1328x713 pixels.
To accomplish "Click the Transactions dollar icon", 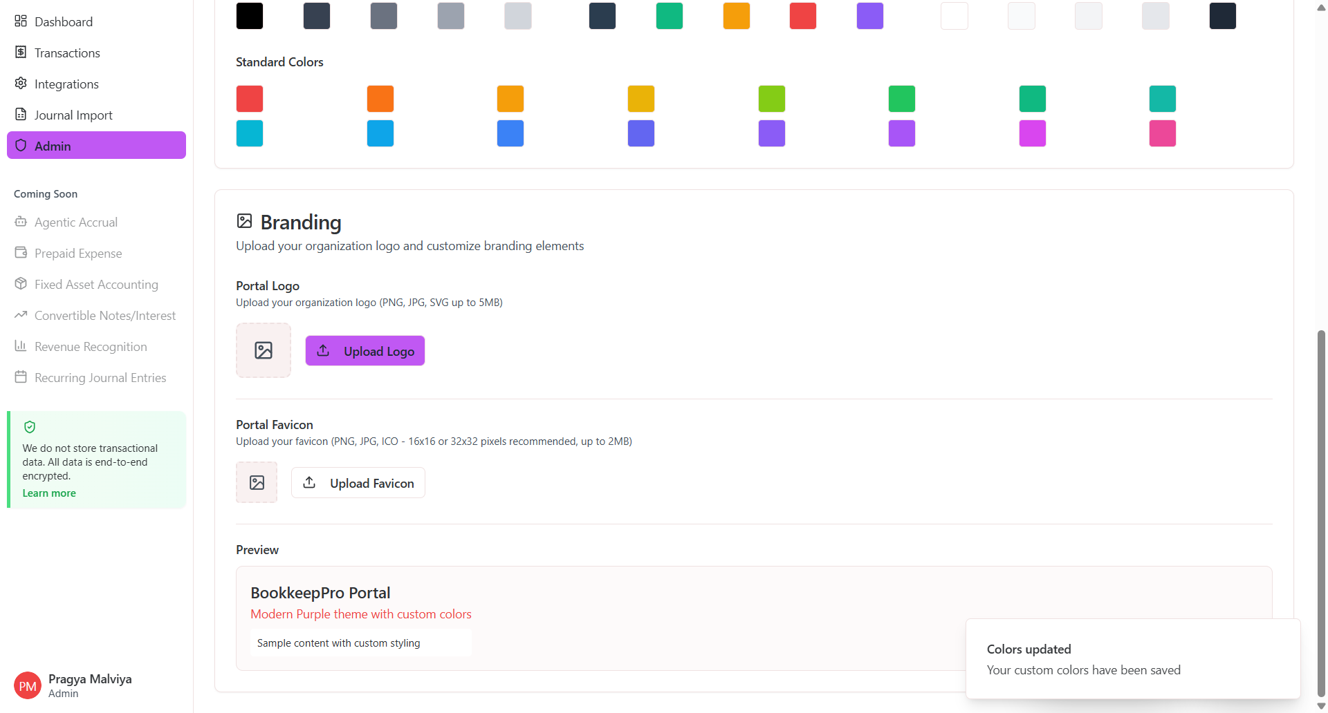I will pos(21,53).
